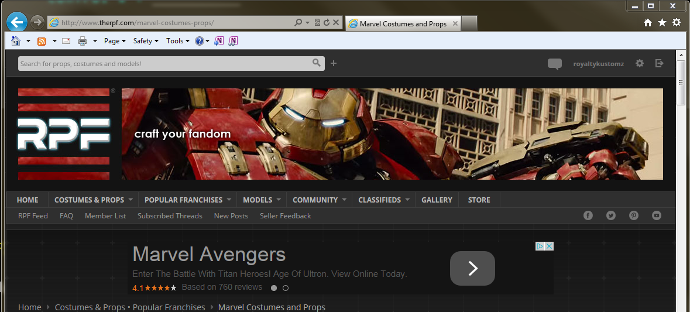Open STORE in site navigation
Screen dimensions: 690x312
click(479, 200)
